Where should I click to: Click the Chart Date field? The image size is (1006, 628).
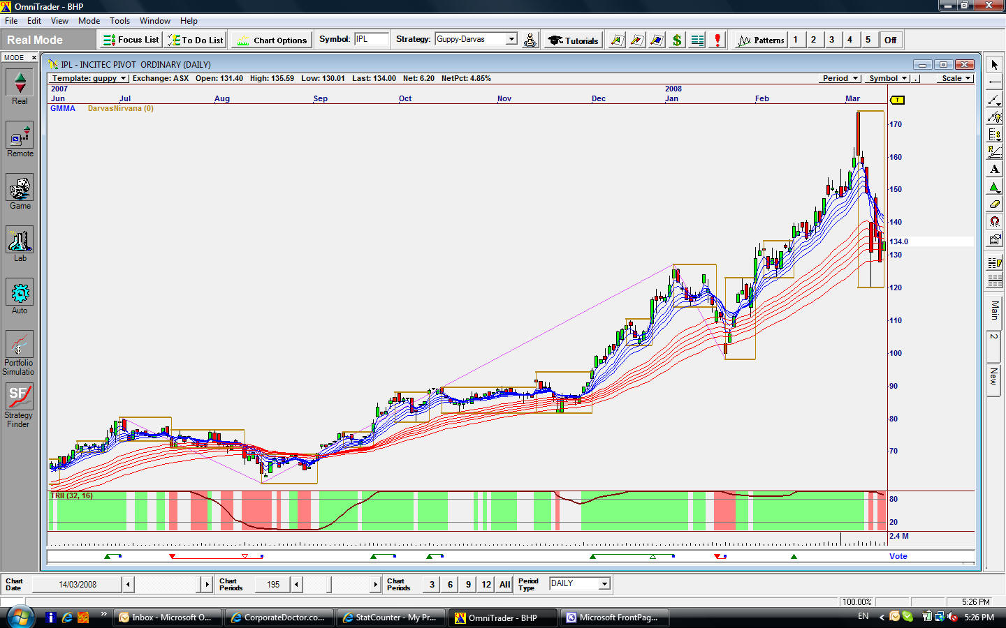click(77, 584)
